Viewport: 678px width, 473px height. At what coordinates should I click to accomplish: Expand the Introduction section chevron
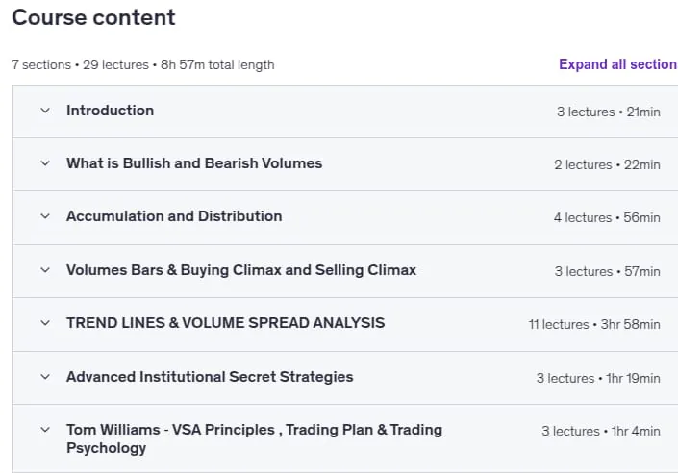point(45,111)
